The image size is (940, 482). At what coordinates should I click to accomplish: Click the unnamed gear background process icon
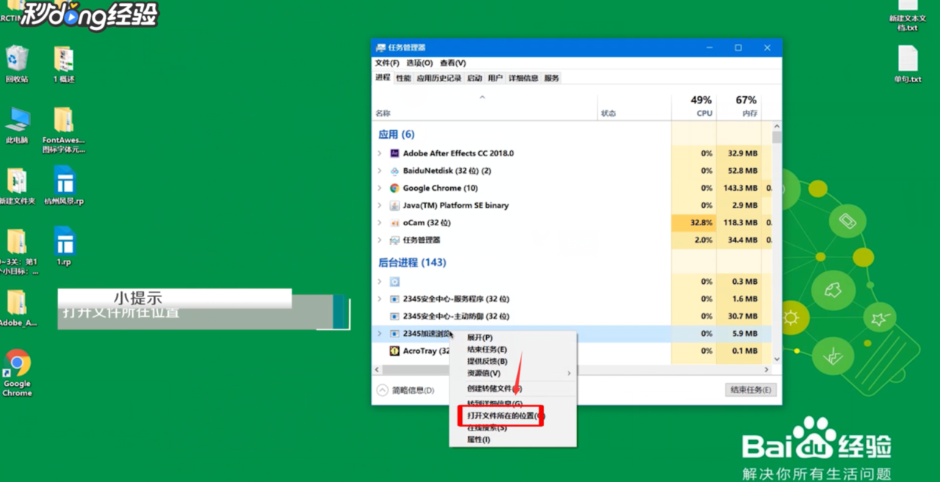(394, 282)
